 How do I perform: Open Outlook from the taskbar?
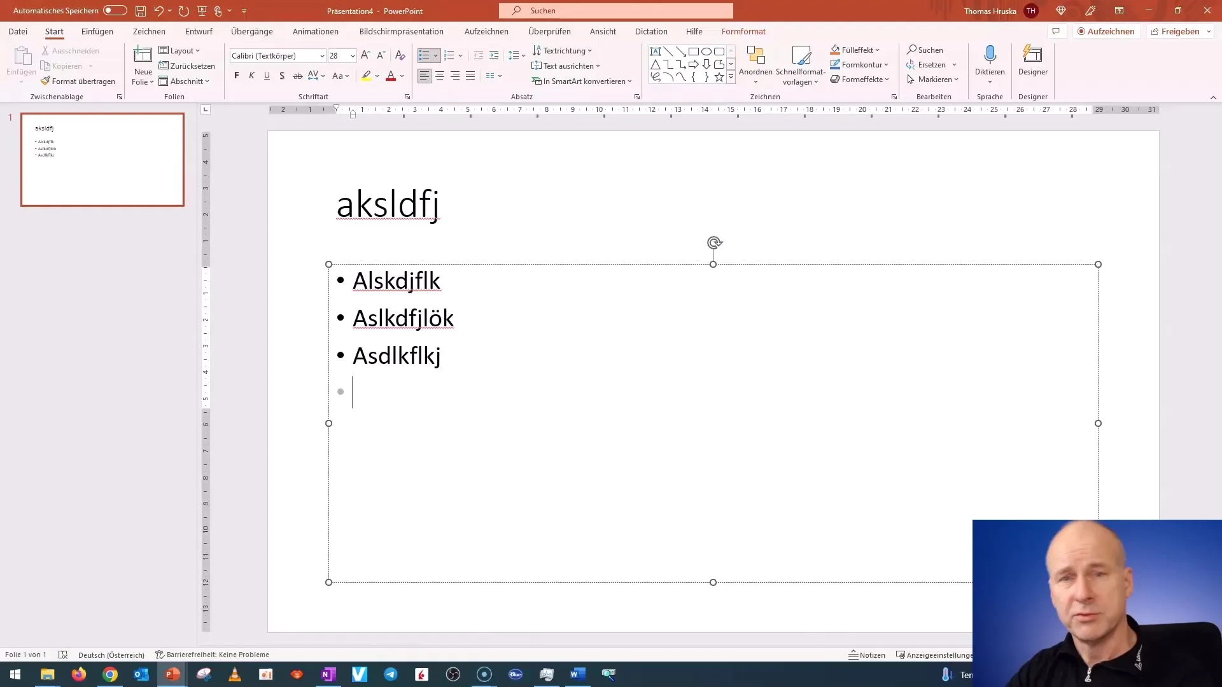(141, 674)
